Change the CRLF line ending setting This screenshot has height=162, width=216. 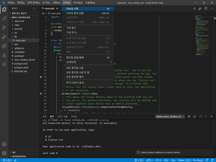click(166, 160)
